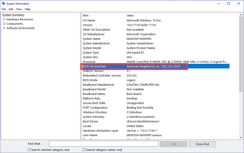Image resolution: width=244 pixels, height=153 pixels.
Task: Click into the Find what text field
Action: pyautogui.click(x=104, y=144)
